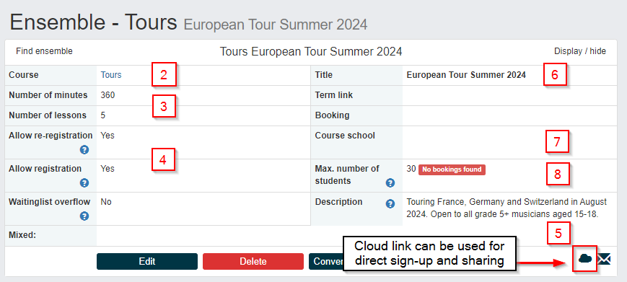Image resolution: width=627 pixels, height=282 pixels.
Task: Click the red Delete button
Action: [x=253, y=262]
